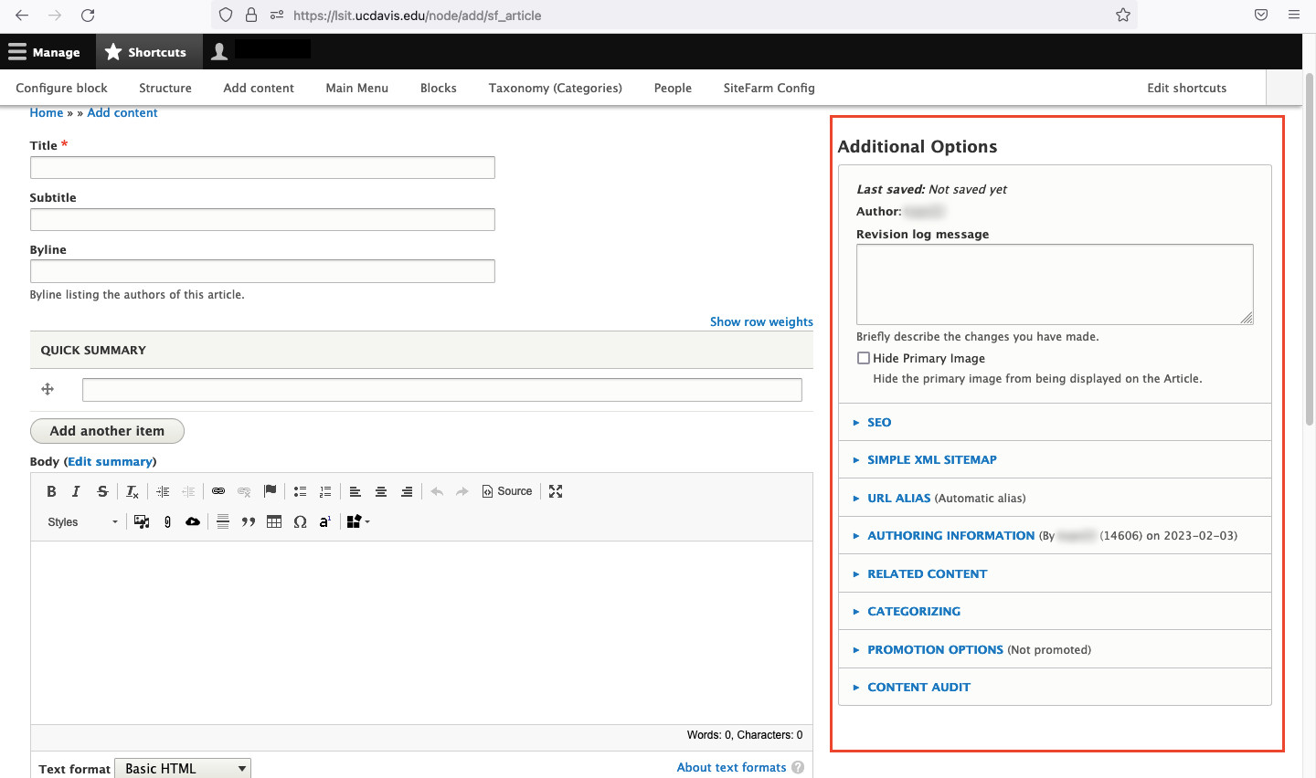Click the Add another item button
This screenshot has width=1316, height=778.
tap(107, 431)
